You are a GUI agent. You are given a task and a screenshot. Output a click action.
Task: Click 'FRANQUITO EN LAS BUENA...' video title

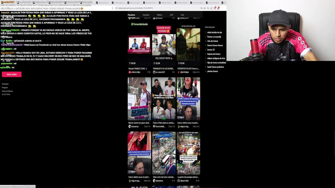click(x=164, y=69)
